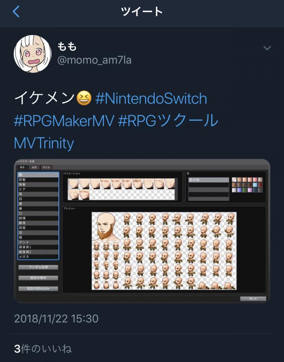
Task: Choose メガネ in the parts list
Action: pos(38,257)
